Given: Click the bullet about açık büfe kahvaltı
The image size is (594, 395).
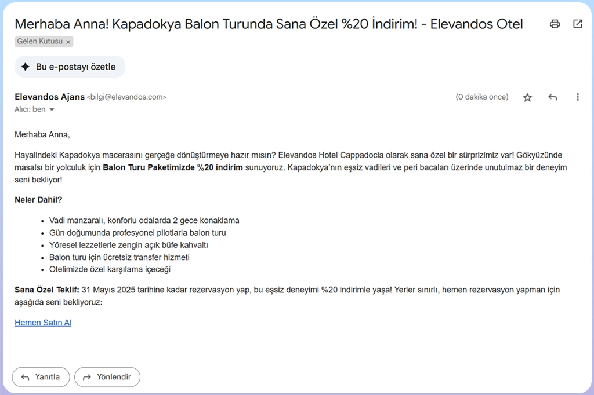Looking at the screenshot, I should click(x=128, y=245).
